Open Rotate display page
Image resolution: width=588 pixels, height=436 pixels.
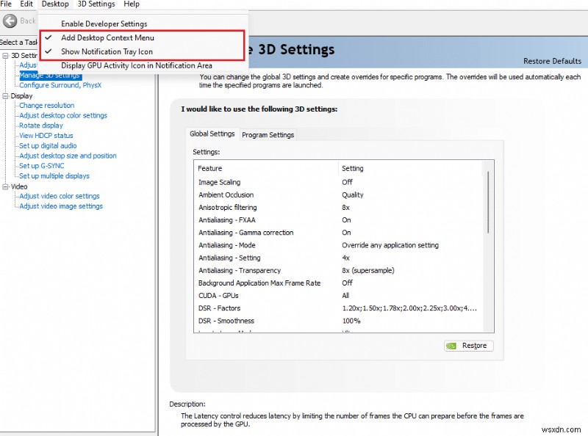(41, 126)
